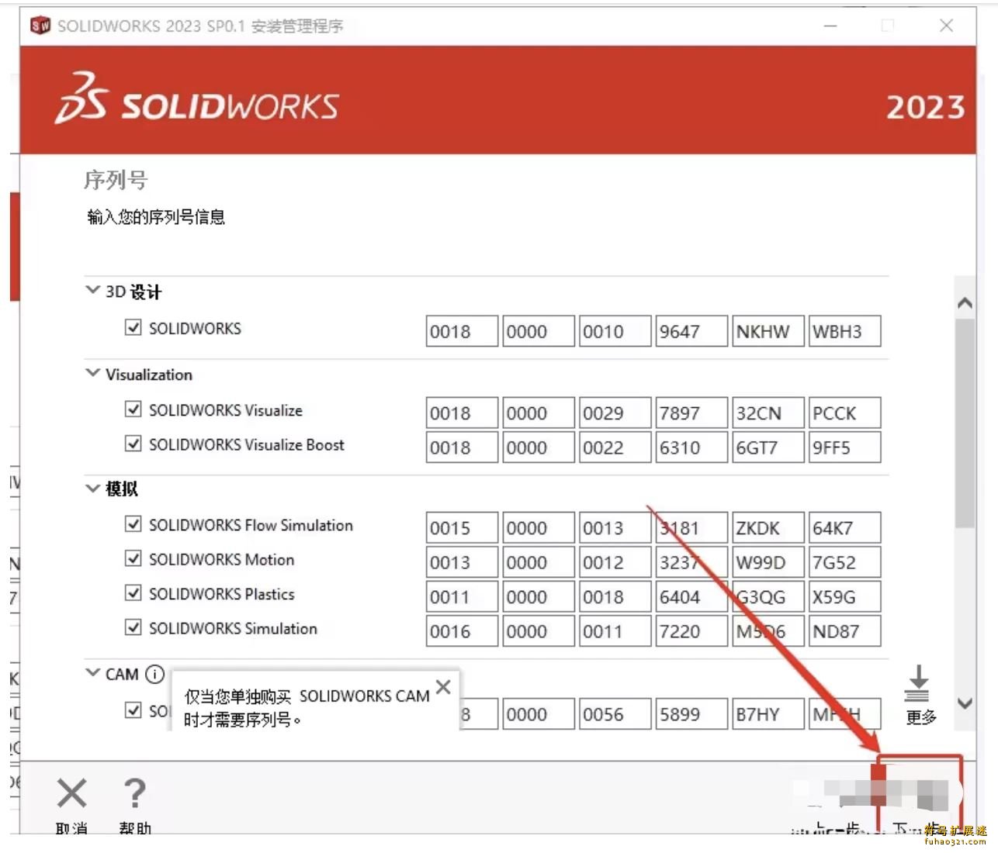Viewport: 998px width, 853px height.
Task: Collapse the Visualization section
Action: 92,373
